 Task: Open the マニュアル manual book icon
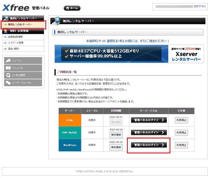pyautogui.click(x=23, y=68)
